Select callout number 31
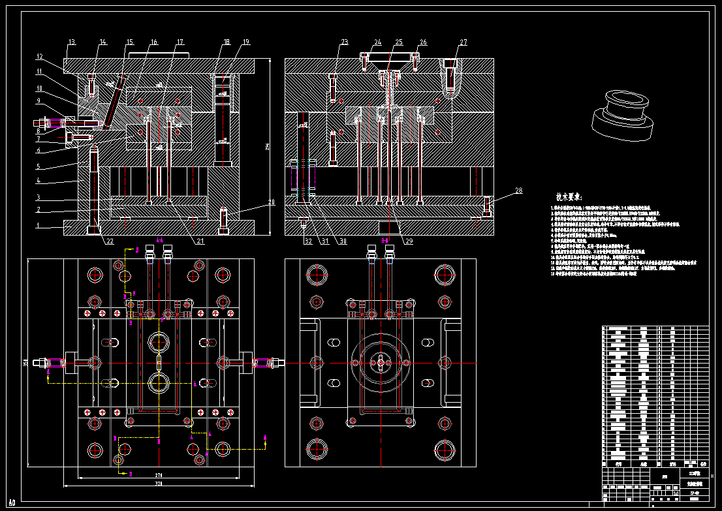The width and height of the screenshot is (722, 511). pyautogui.click(x=325, y=241)
